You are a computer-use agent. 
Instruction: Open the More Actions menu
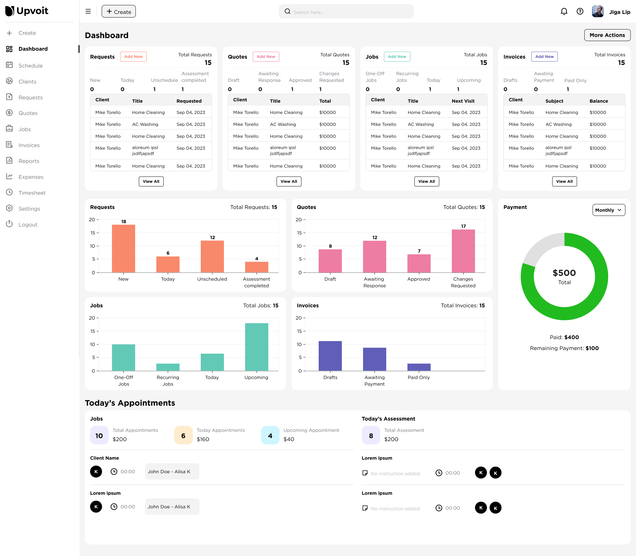pyautogui.click(x=607, y=35)
